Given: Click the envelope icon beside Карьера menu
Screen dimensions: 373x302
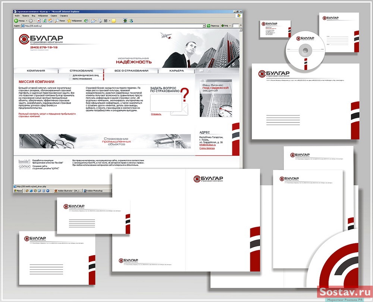Looking at the screenshot, I should pos(201,71).
